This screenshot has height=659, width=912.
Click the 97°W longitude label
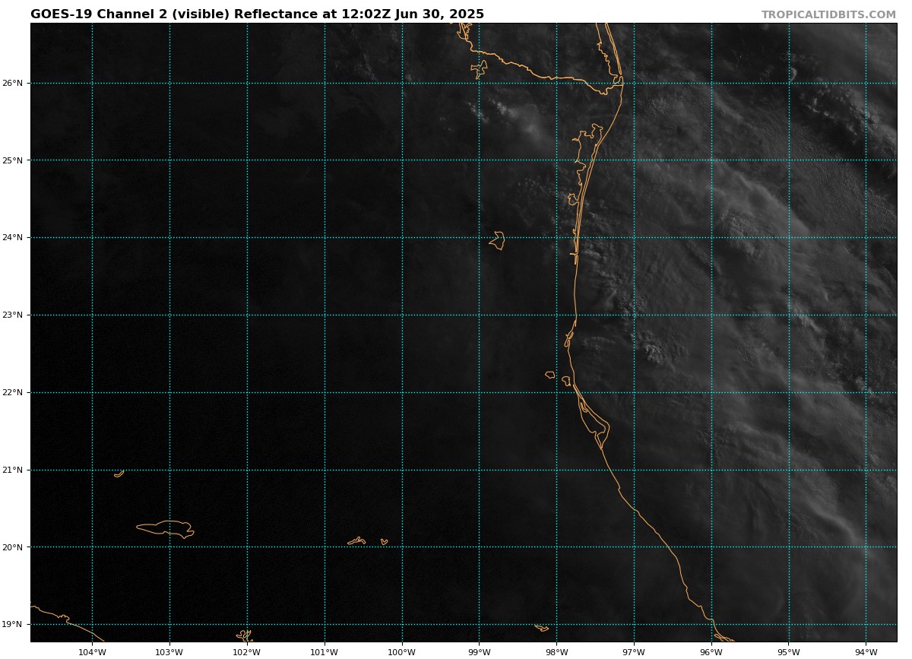click(634, 651)
